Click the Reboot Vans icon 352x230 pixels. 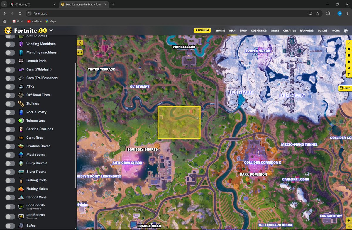tap(21, 197)
